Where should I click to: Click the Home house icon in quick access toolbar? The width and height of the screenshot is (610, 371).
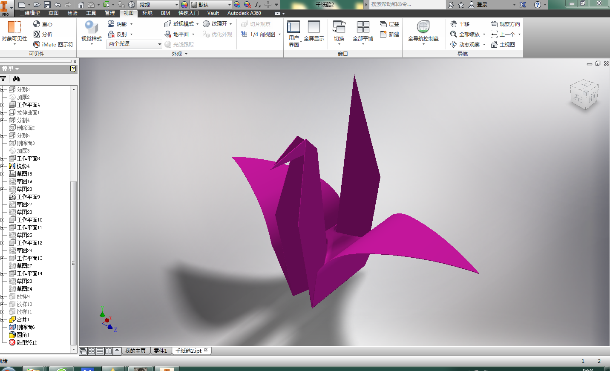click(x=81, y=5)
